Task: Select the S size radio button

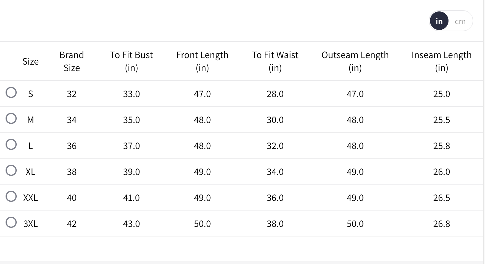Action: click(11, 92)
